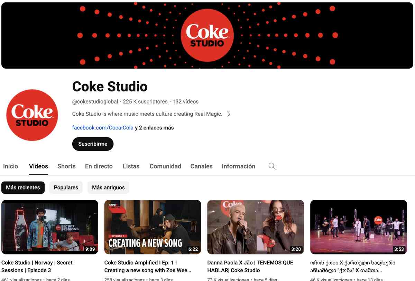This screenshot has width=415, height=281.
Task: Expand the channel description chevron
Action: click(228, 114)
